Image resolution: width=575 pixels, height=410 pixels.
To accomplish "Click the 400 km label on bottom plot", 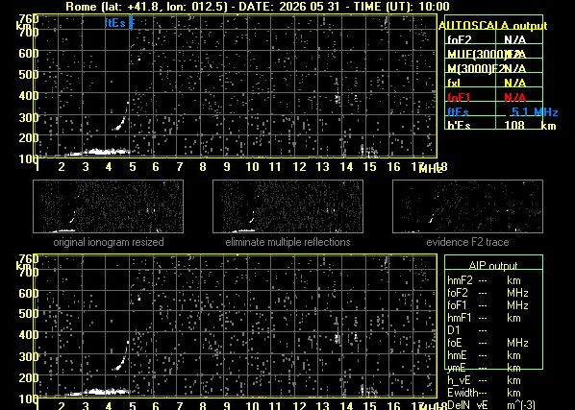I will 28,334.
